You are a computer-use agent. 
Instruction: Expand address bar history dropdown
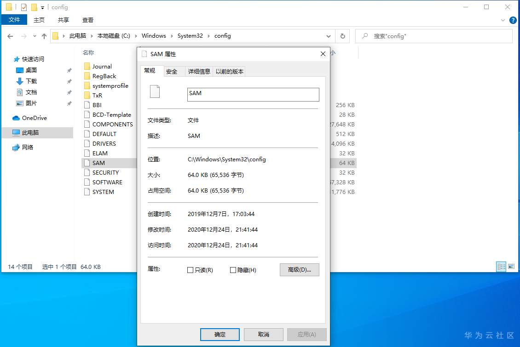click(x=328, y=36)
